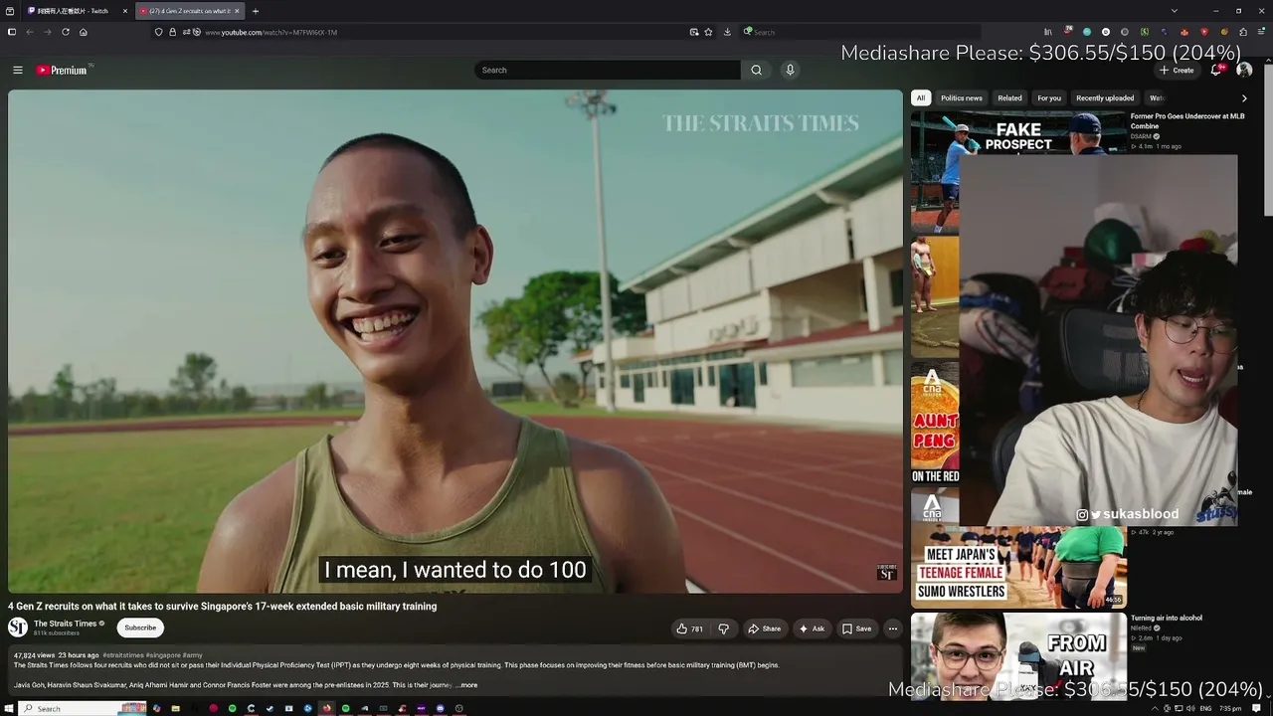Ask about this video

tap(812, 628)
